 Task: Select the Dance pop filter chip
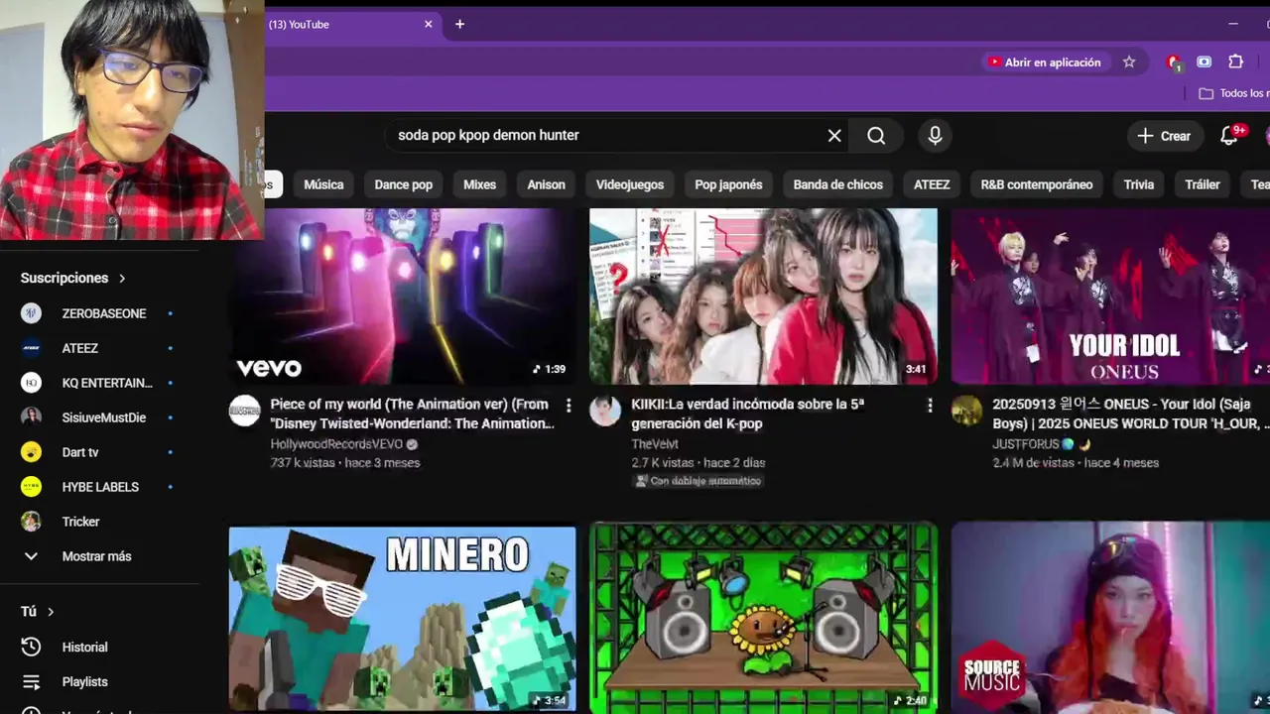[x=404, y=184]
